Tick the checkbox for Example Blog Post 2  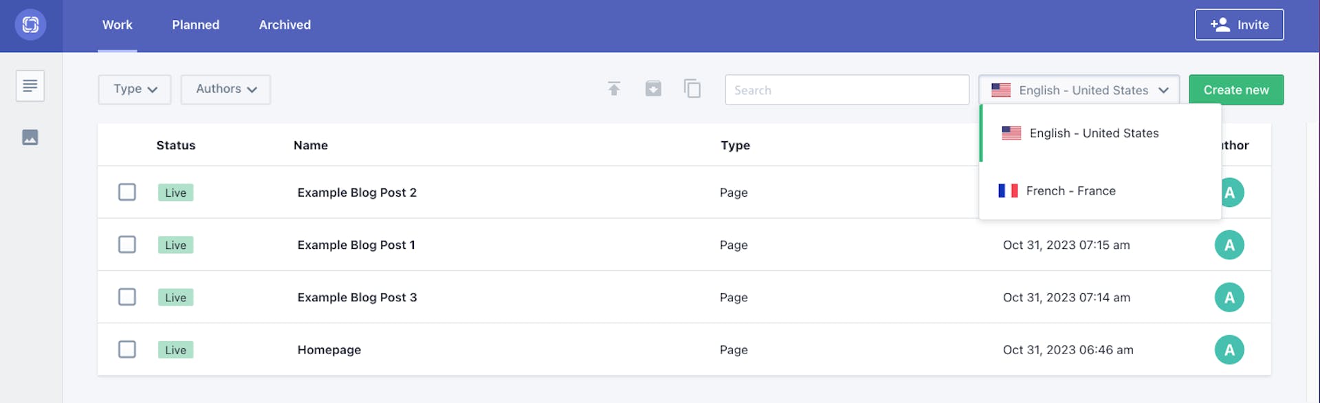click(127, 193)
